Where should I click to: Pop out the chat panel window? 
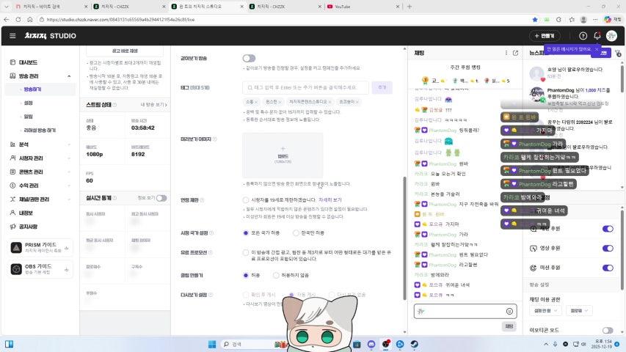tap(515, 53)
